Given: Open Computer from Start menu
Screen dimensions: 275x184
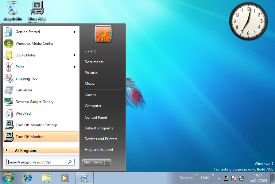Looking at the screenshot, I should [x=93, y=106].
